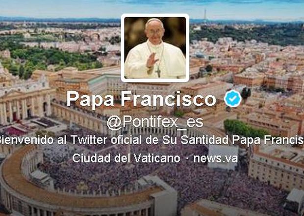This screenshot has width=304, height=216.
Task: Click the Bienvenido al Twitter oficial bio text
Action: (x=152, y=140)
